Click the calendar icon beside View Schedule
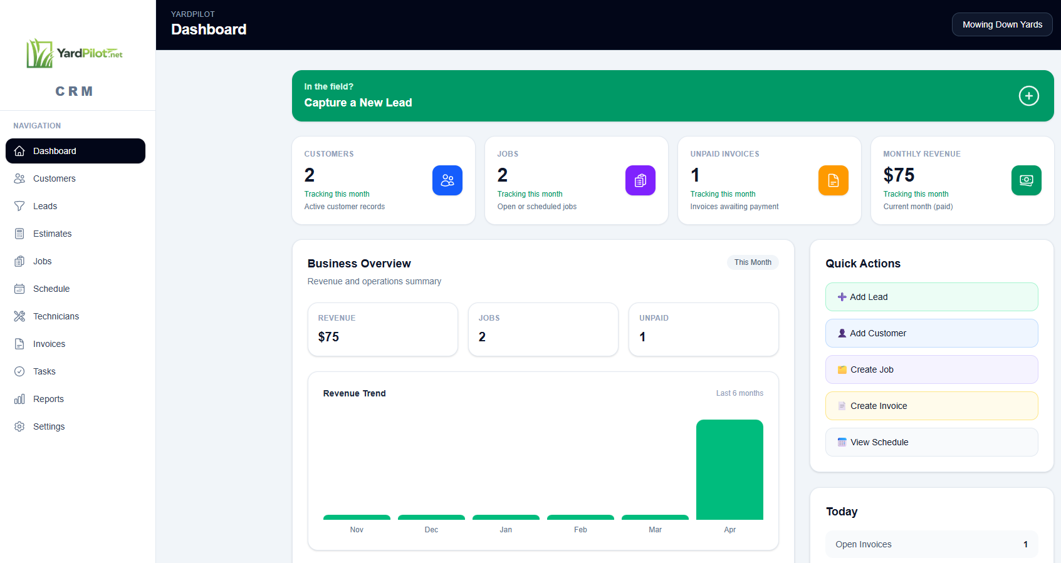The height and width of the screenshot is (563, 1061). pyautogui.click(x=842, y=442)
